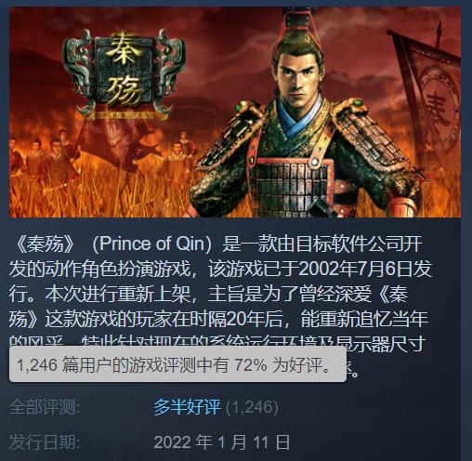Click the 全部评测 label
This screenshot has height=461, width=472.
(45, 407)
